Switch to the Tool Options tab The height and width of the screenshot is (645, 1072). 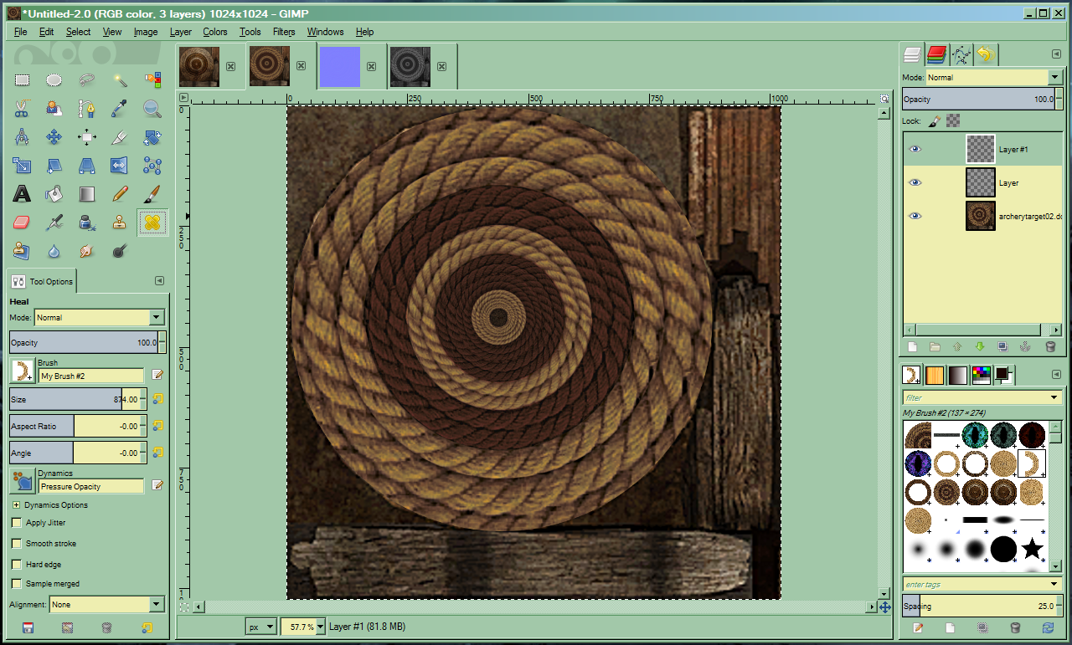click(x=41, y=281)
